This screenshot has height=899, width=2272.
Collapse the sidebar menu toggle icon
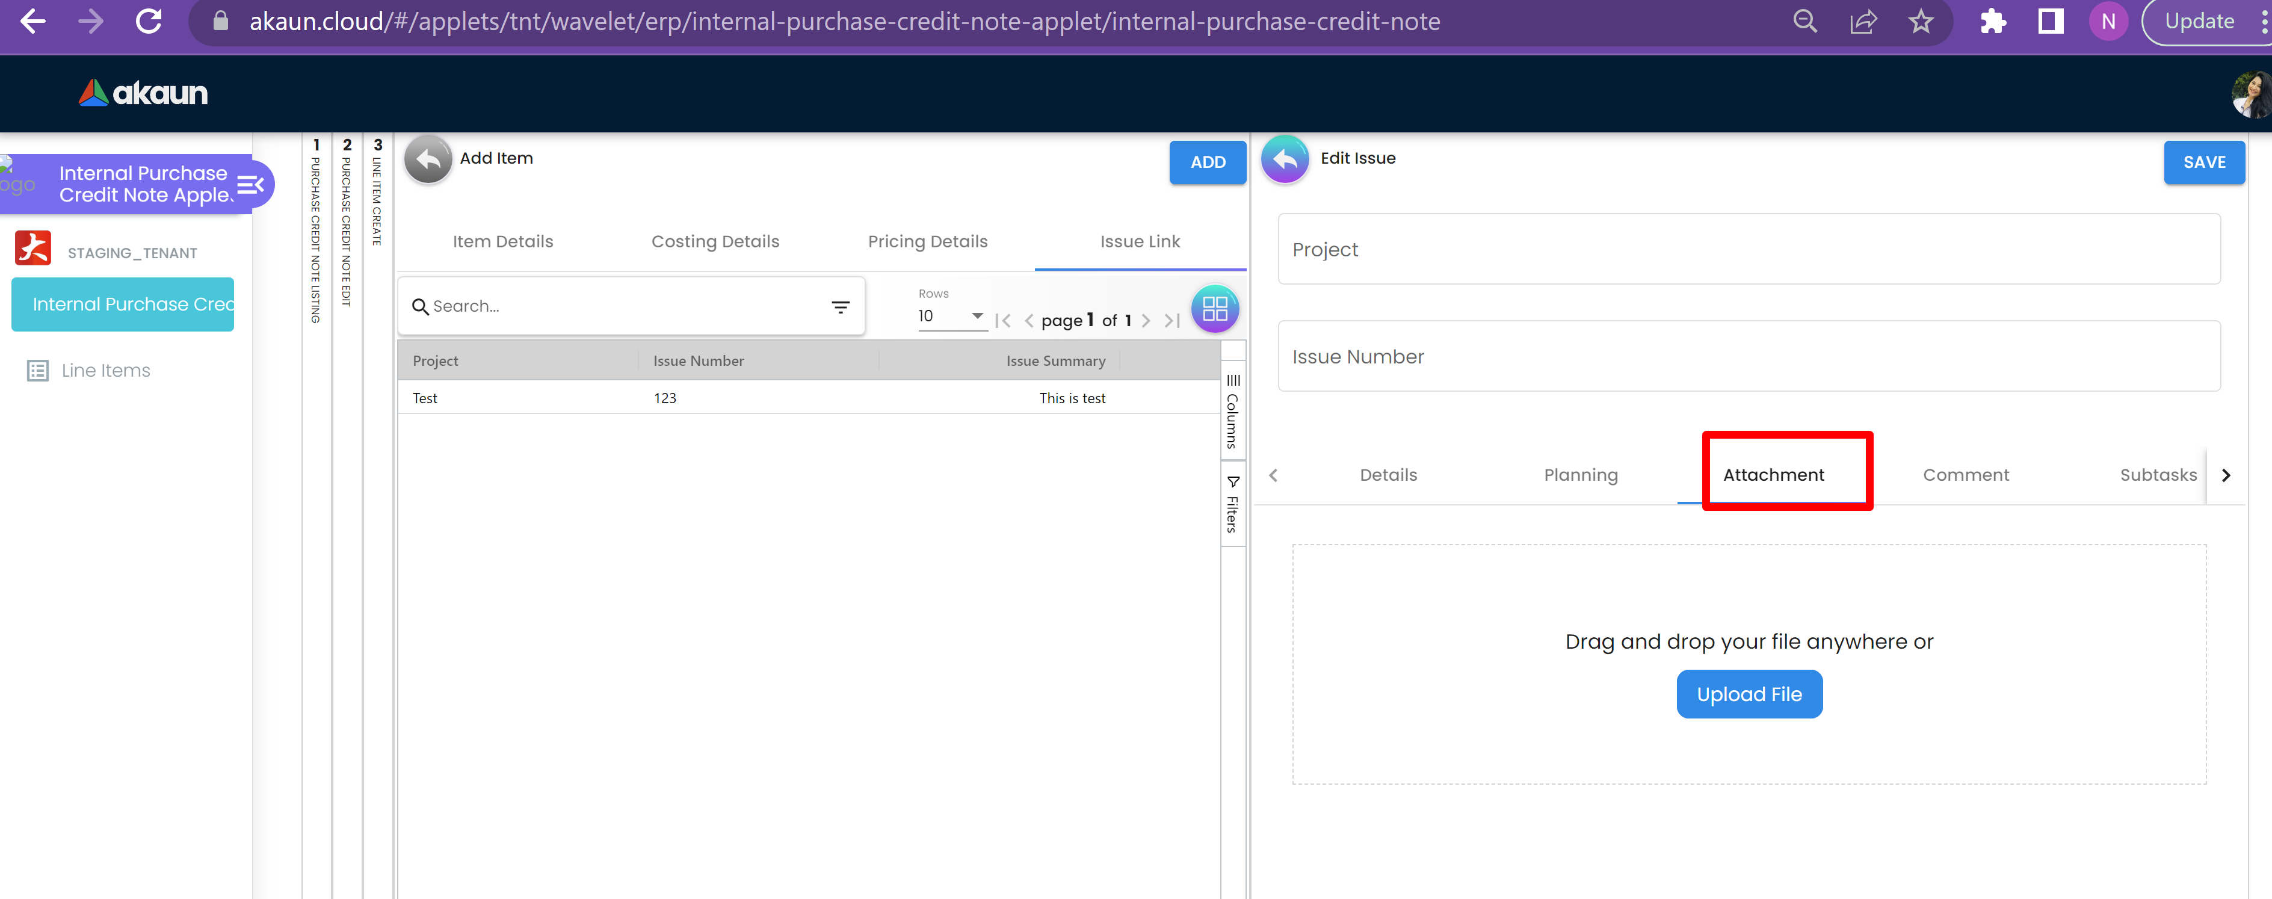(250, 184)
